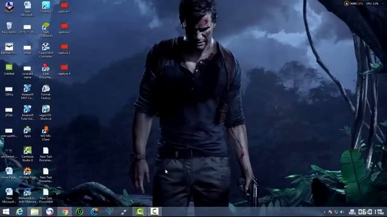
Task: Open the network tray icon
Action: [x=336, y=212]
